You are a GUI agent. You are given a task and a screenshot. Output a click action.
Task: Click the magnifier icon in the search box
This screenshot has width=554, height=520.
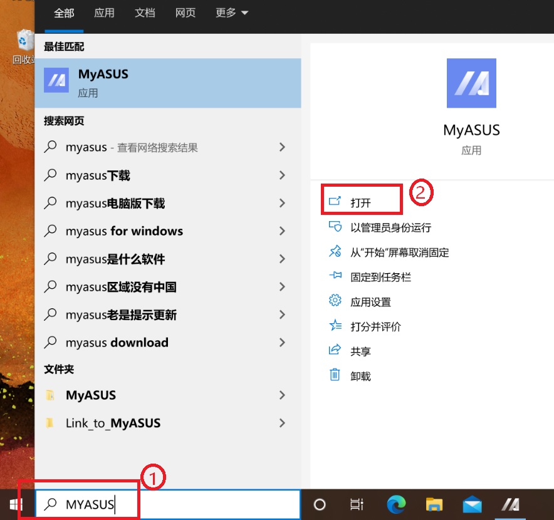tap(51, 504)
